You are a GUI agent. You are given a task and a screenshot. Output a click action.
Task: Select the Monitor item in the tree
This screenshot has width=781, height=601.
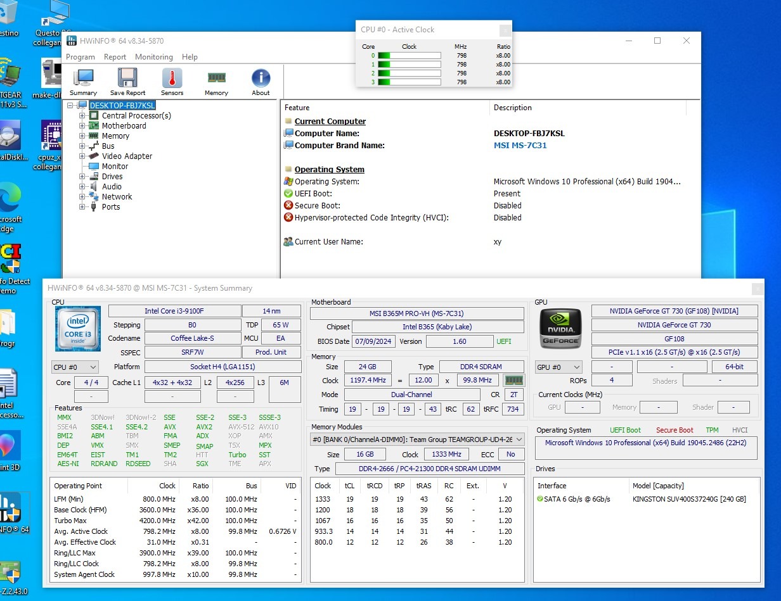pos(115,167)
